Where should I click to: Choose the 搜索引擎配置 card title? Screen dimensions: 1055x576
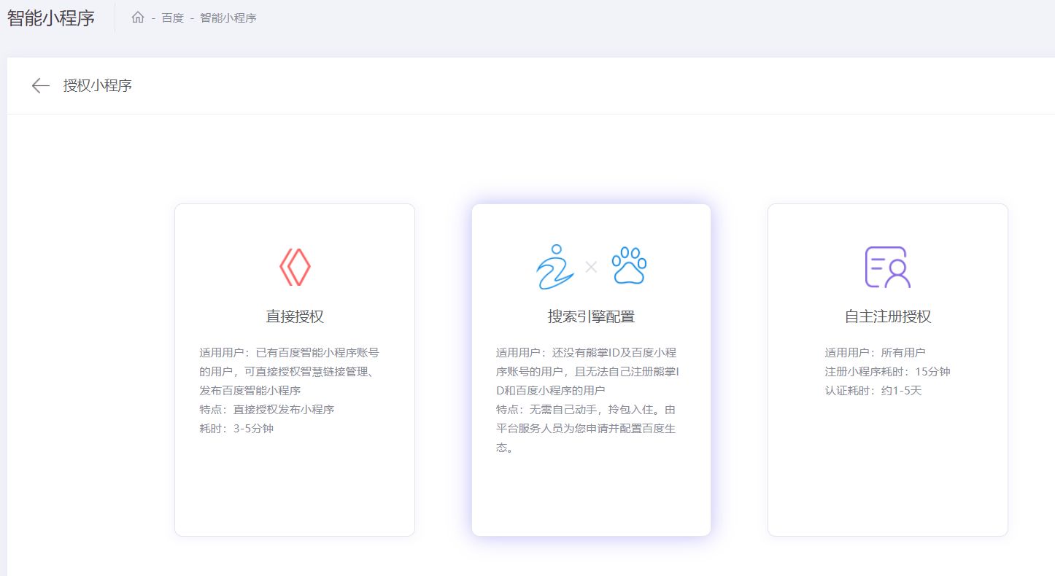coord(591,316)
